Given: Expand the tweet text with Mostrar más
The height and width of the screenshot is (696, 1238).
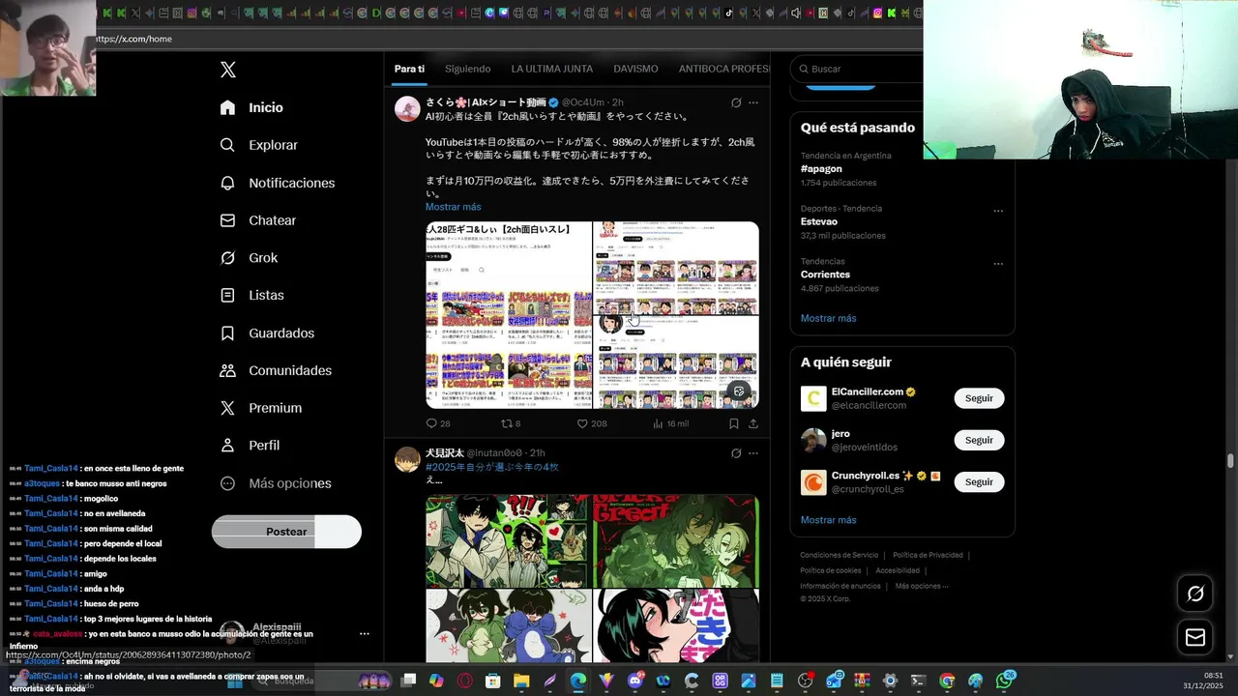Looking at the screenshot, I should click(453, 207).
